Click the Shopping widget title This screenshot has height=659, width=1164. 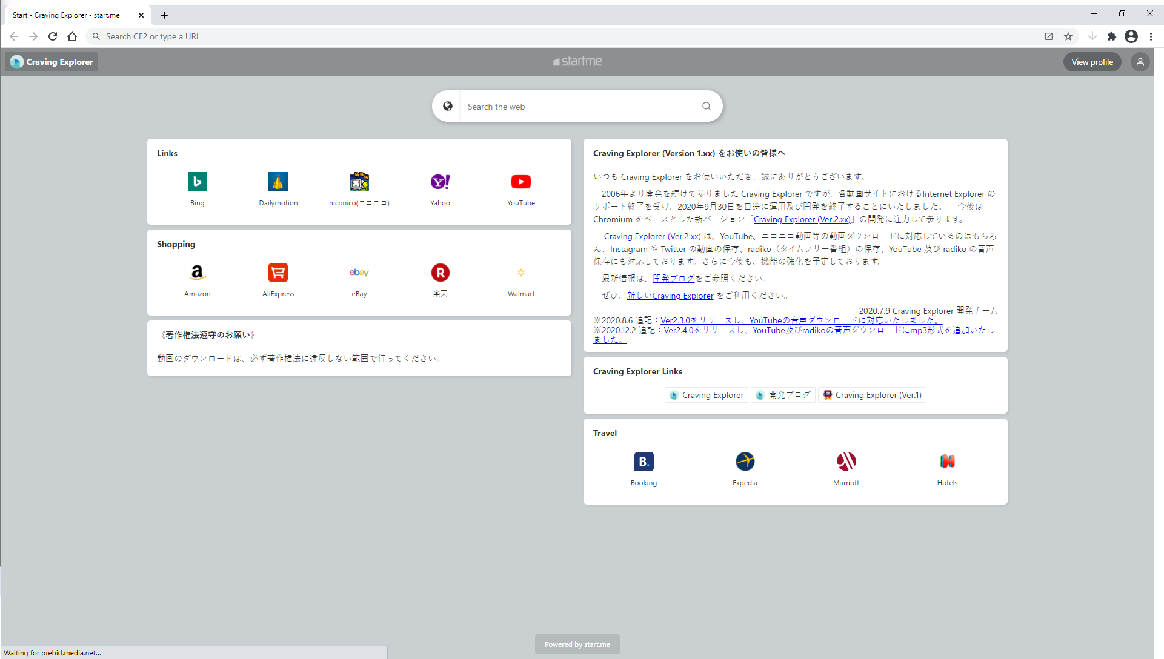[x=176, y=244]
